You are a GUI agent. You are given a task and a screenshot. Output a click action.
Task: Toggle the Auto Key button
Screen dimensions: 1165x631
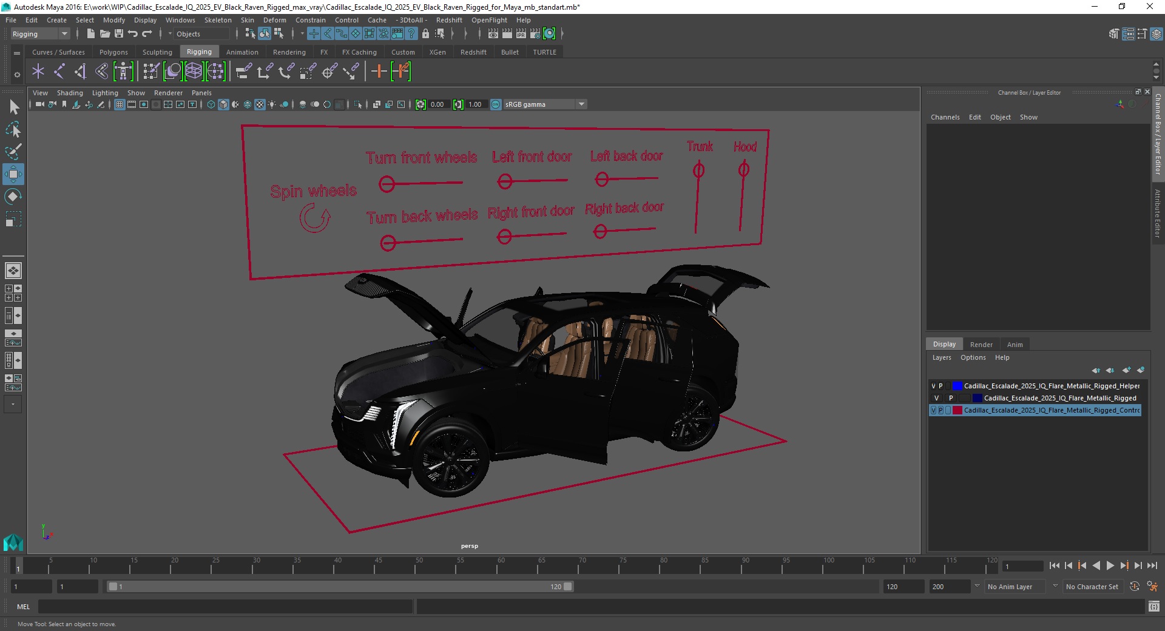[1134, 587]
